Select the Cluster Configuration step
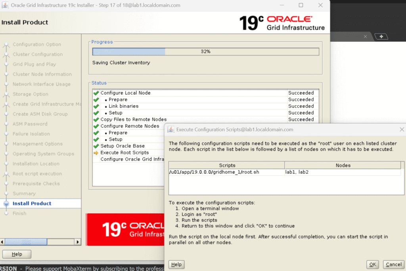Image resolution: width=406 pixels, height=271 pixels. (x=38, y=54)
